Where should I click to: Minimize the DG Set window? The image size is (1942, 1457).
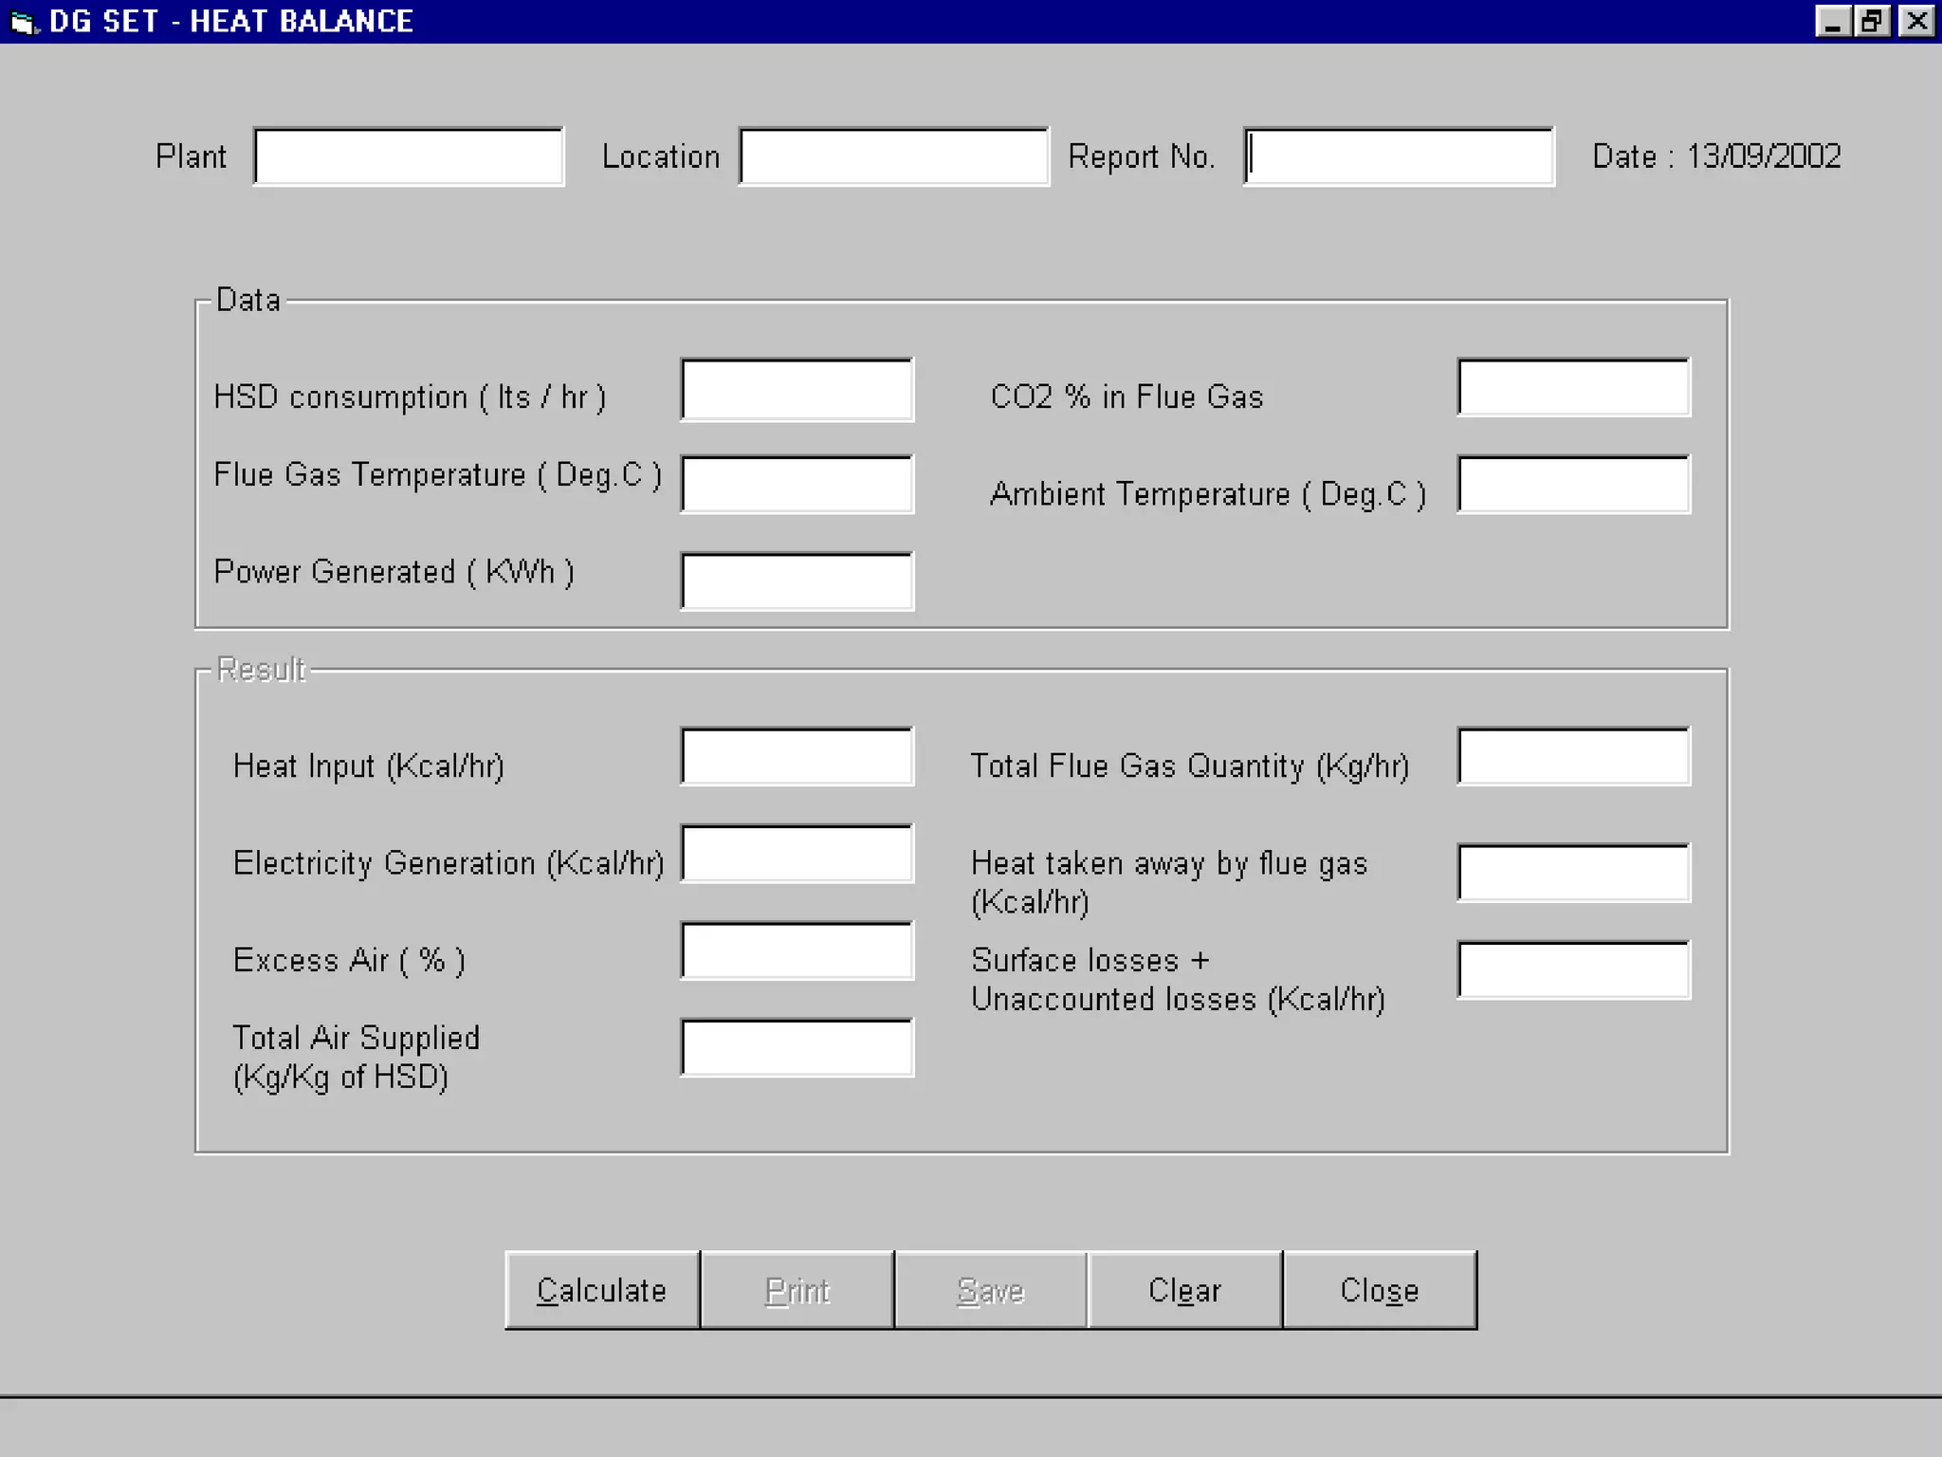(x=1832, y=21)
